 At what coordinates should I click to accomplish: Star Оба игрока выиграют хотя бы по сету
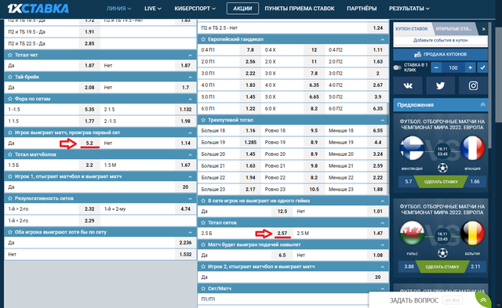click(10, 232)
